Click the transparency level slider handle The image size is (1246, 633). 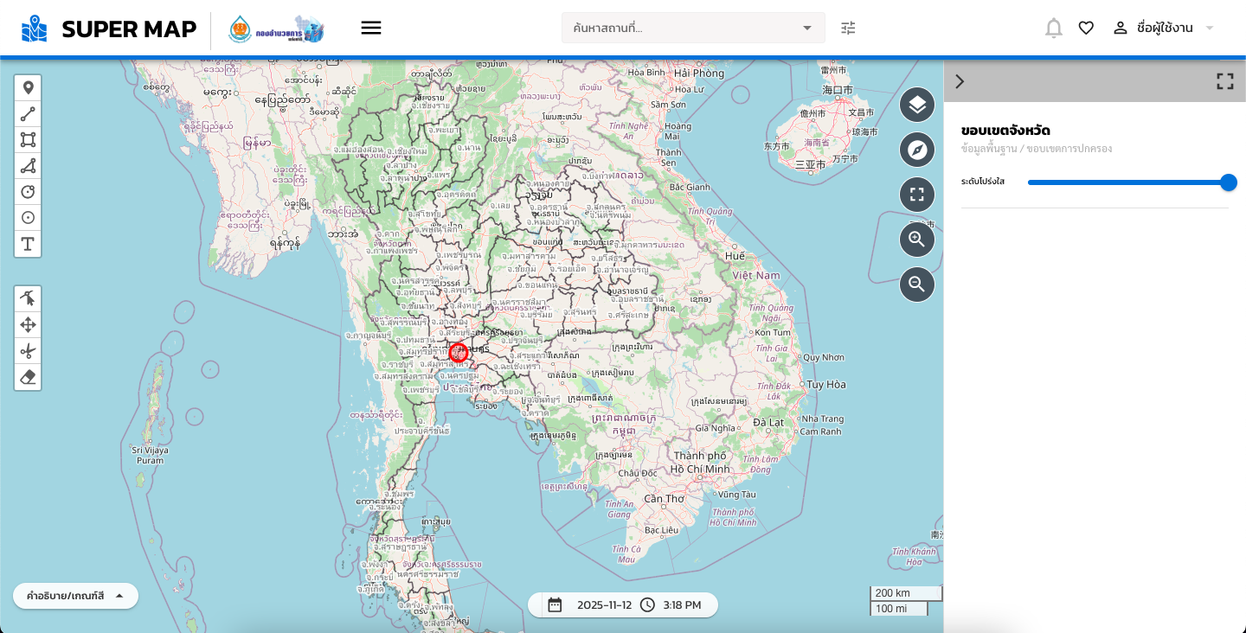[x=1228, y=182]
